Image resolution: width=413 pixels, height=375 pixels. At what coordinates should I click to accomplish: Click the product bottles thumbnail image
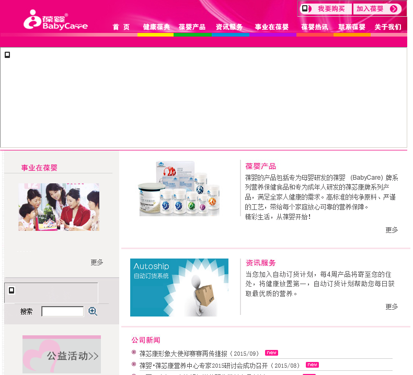[x=179, y=189]
